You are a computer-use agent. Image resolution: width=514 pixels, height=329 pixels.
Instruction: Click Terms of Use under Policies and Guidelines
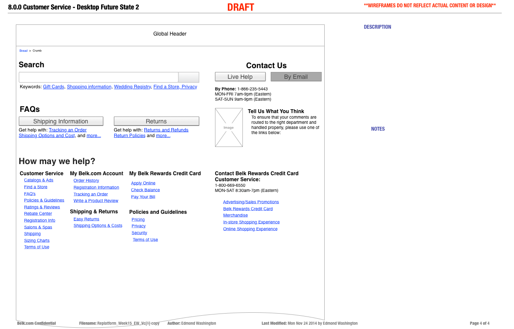point(145,239)
